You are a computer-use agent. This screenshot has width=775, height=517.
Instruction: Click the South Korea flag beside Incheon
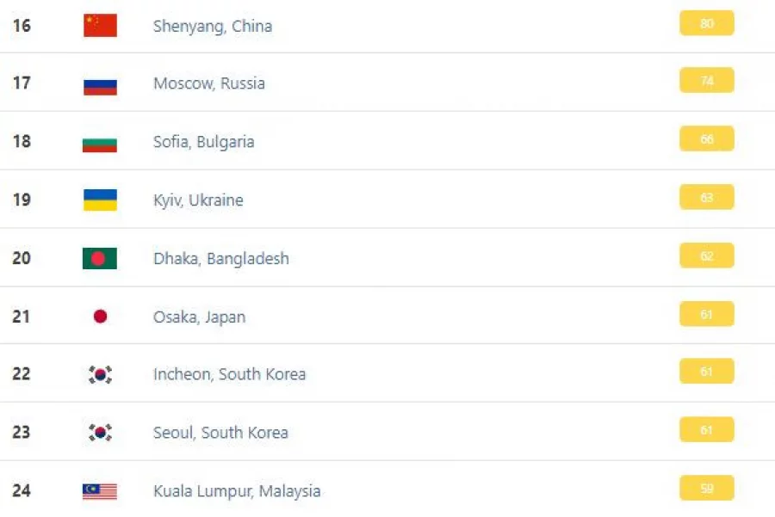(x=101, y=374)
